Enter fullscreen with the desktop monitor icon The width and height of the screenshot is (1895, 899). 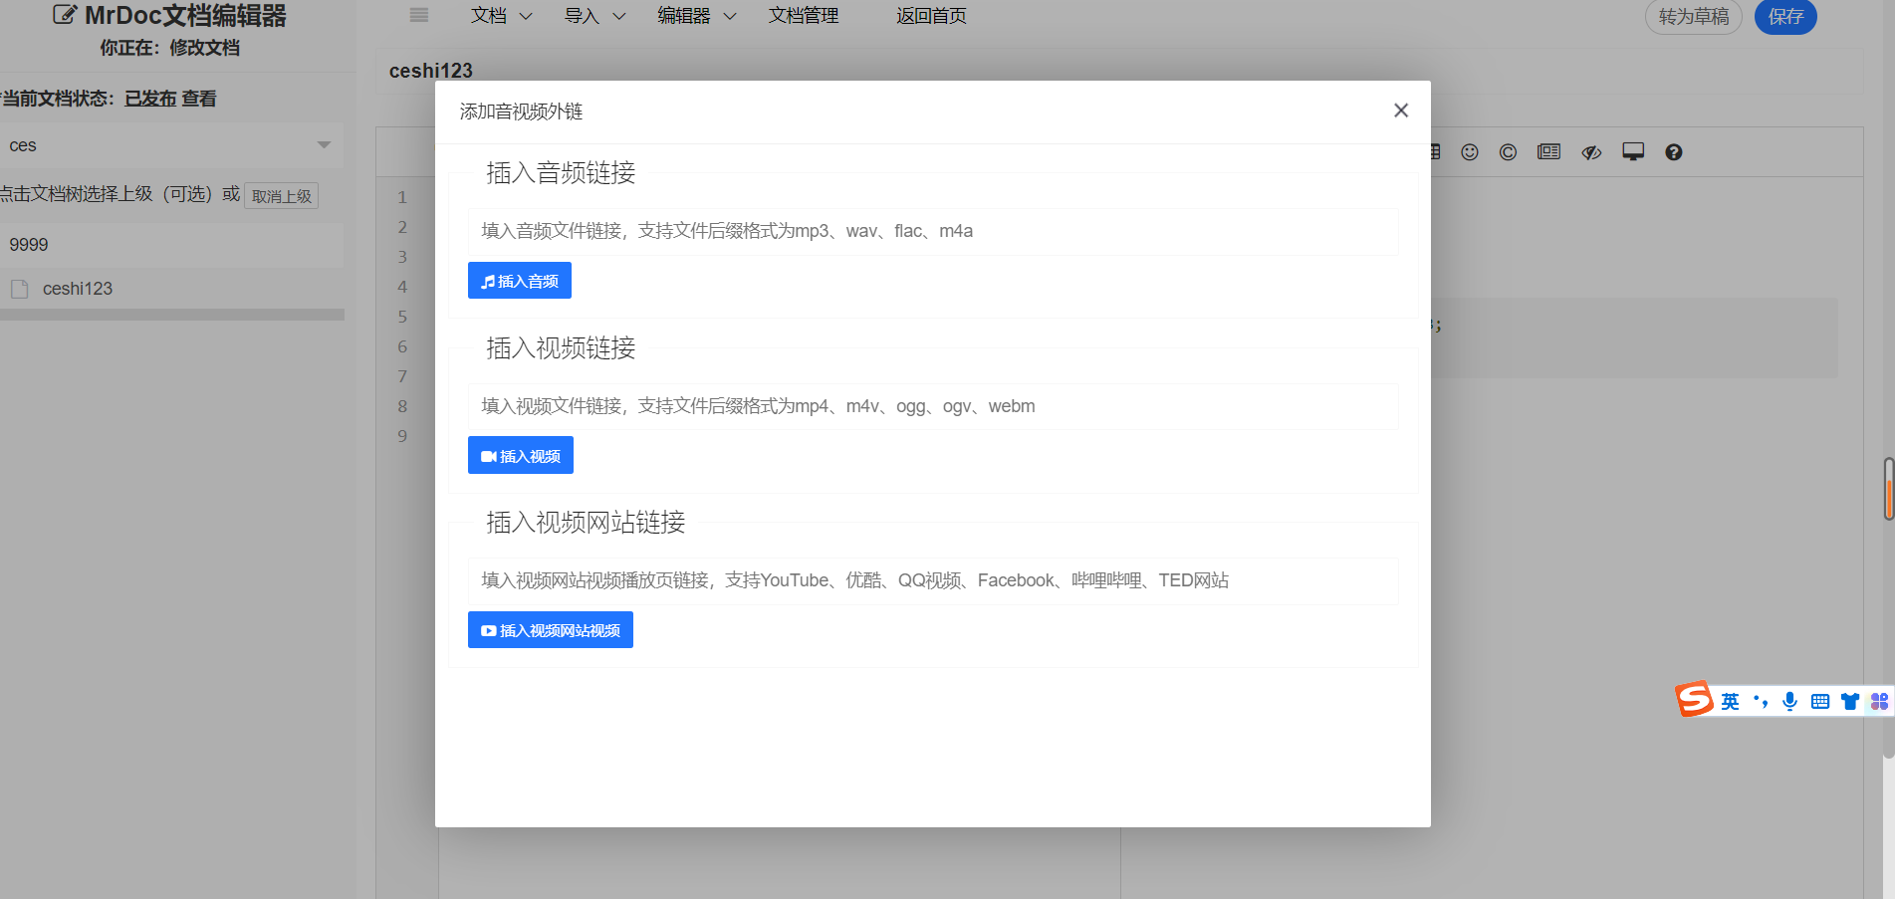(x=1633, y=152)
